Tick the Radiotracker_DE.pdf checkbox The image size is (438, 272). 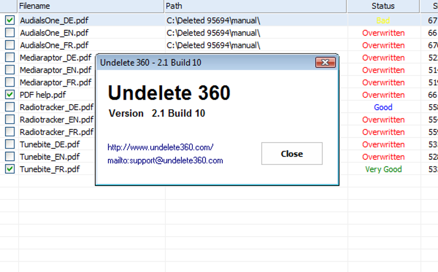tap(10, 107)
